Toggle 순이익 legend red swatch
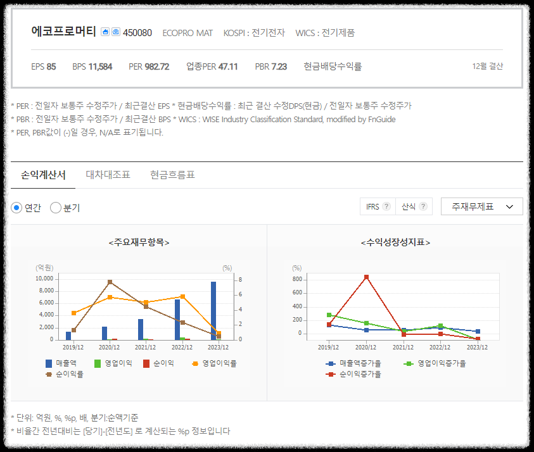The height and width of the screenshot is (452, 534). coord(146,363)
